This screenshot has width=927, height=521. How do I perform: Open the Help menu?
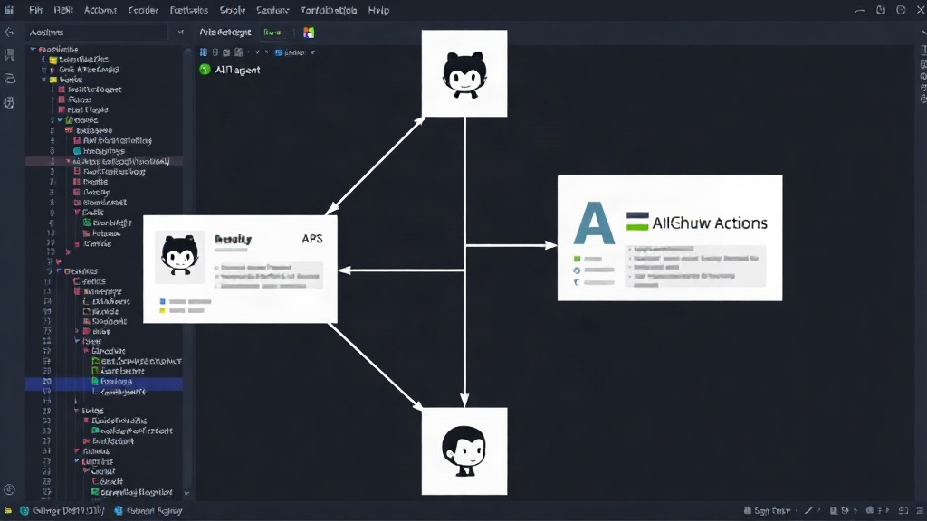click(x=378, y=10)
